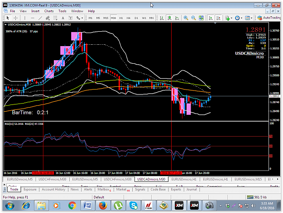Click the chart shift triangle marker
Screen dimensions: 283x213
click(215, 23)
